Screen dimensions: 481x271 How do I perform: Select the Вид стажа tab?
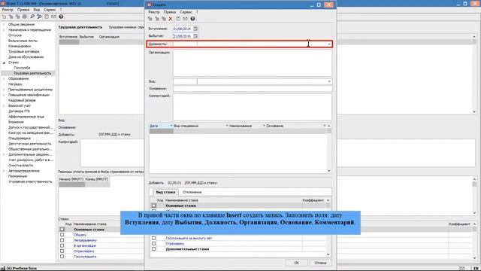tap(165, 192)
